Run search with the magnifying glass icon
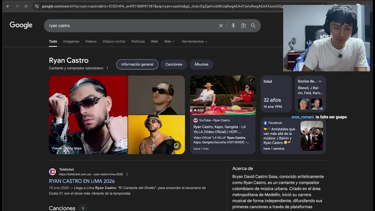375x211 pixels. [253, 26]
